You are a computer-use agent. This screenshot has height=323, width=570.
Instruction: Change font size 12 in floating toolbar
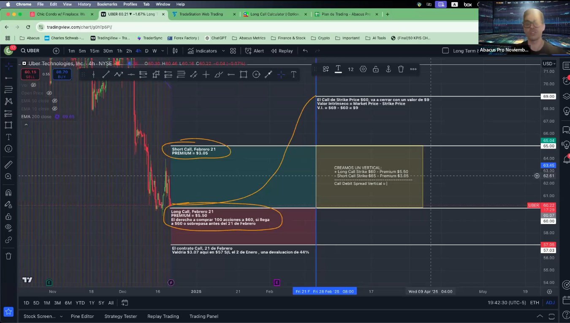(x=350, y=69)
